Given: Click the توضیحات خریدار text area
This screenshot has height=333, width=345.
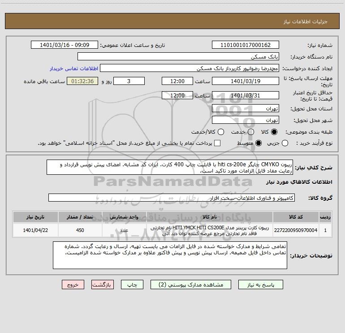Looking at the screenshot, I should click(170, 255).
